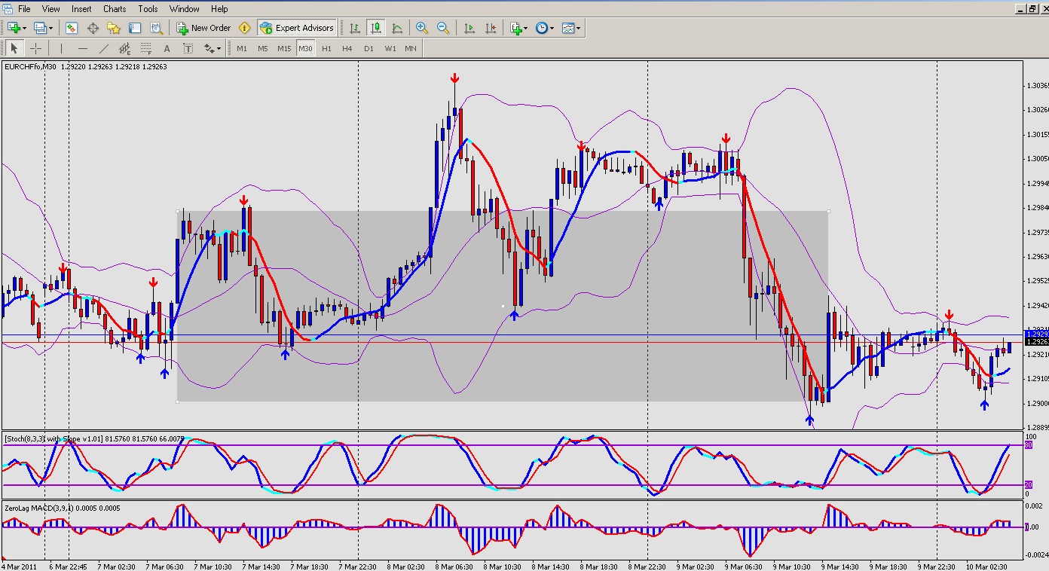Pick the Trendline drawing tool
The height and width of the screenshot is (571, 1049).
pos(104,48)
